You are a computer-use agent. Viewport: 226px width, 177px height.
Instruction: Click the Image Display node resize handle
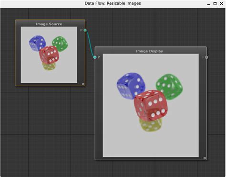(205, 158)
